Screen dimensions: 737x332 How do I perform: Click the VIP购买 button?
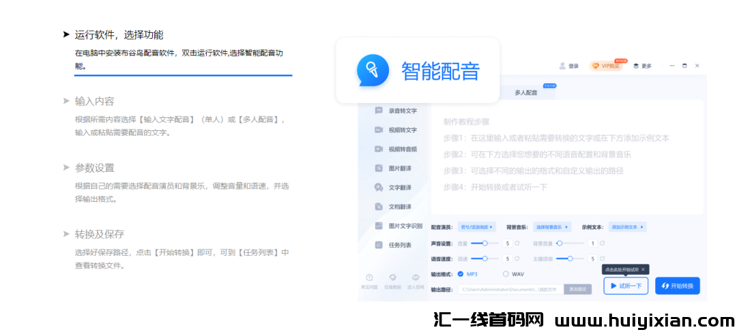606,66
